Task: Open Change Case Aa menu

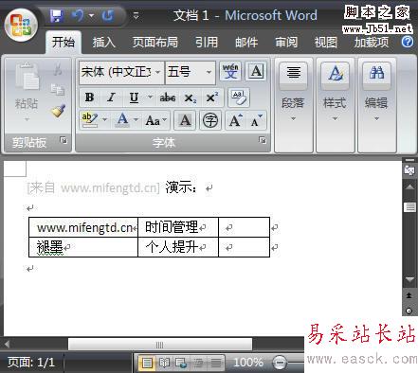Action: click(155, 120)
